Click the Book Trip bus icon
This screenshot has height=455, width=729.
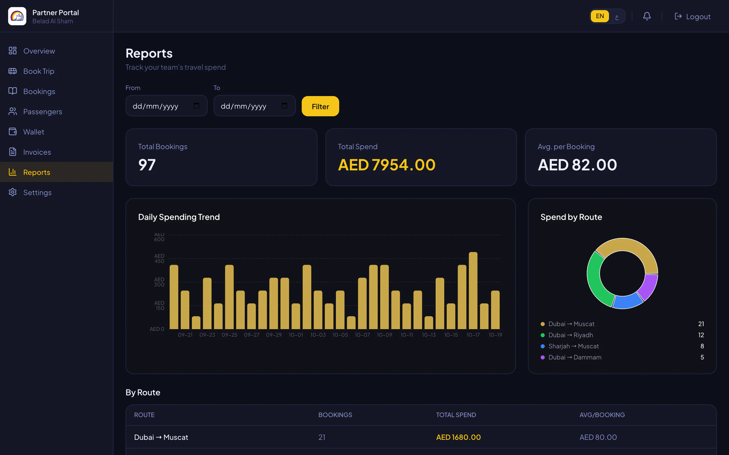(12, 71)
